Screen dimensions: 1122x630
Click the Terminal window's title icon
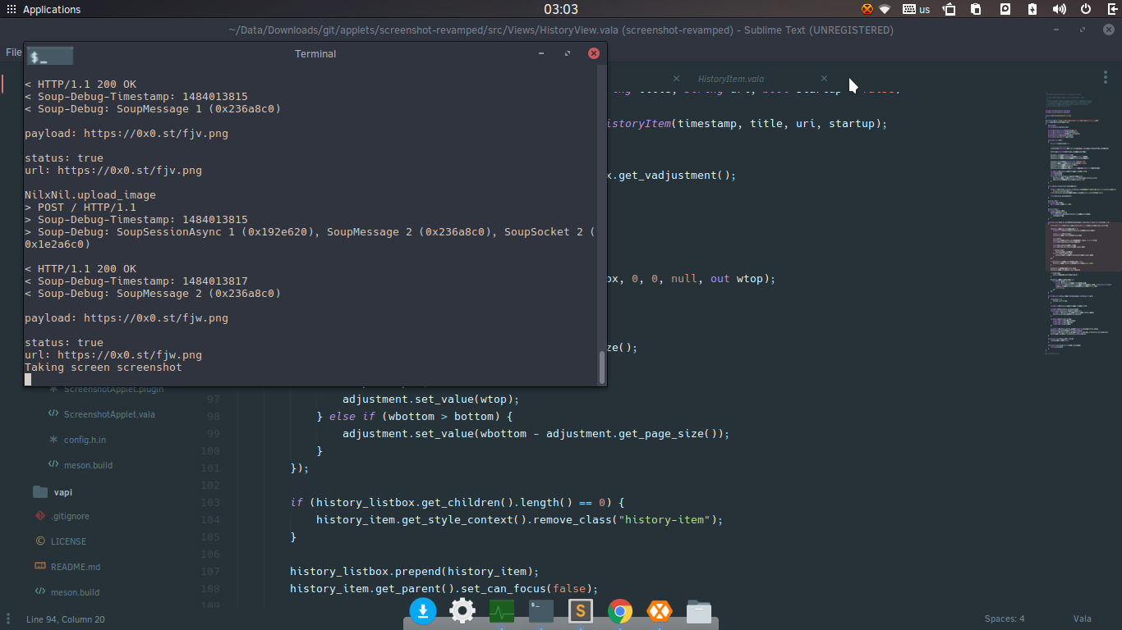(50, 56)
